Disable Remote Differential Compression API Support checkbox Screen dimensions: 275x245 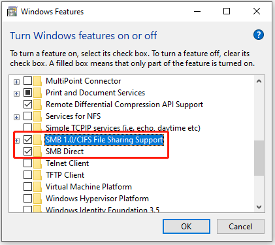[27, 105]
